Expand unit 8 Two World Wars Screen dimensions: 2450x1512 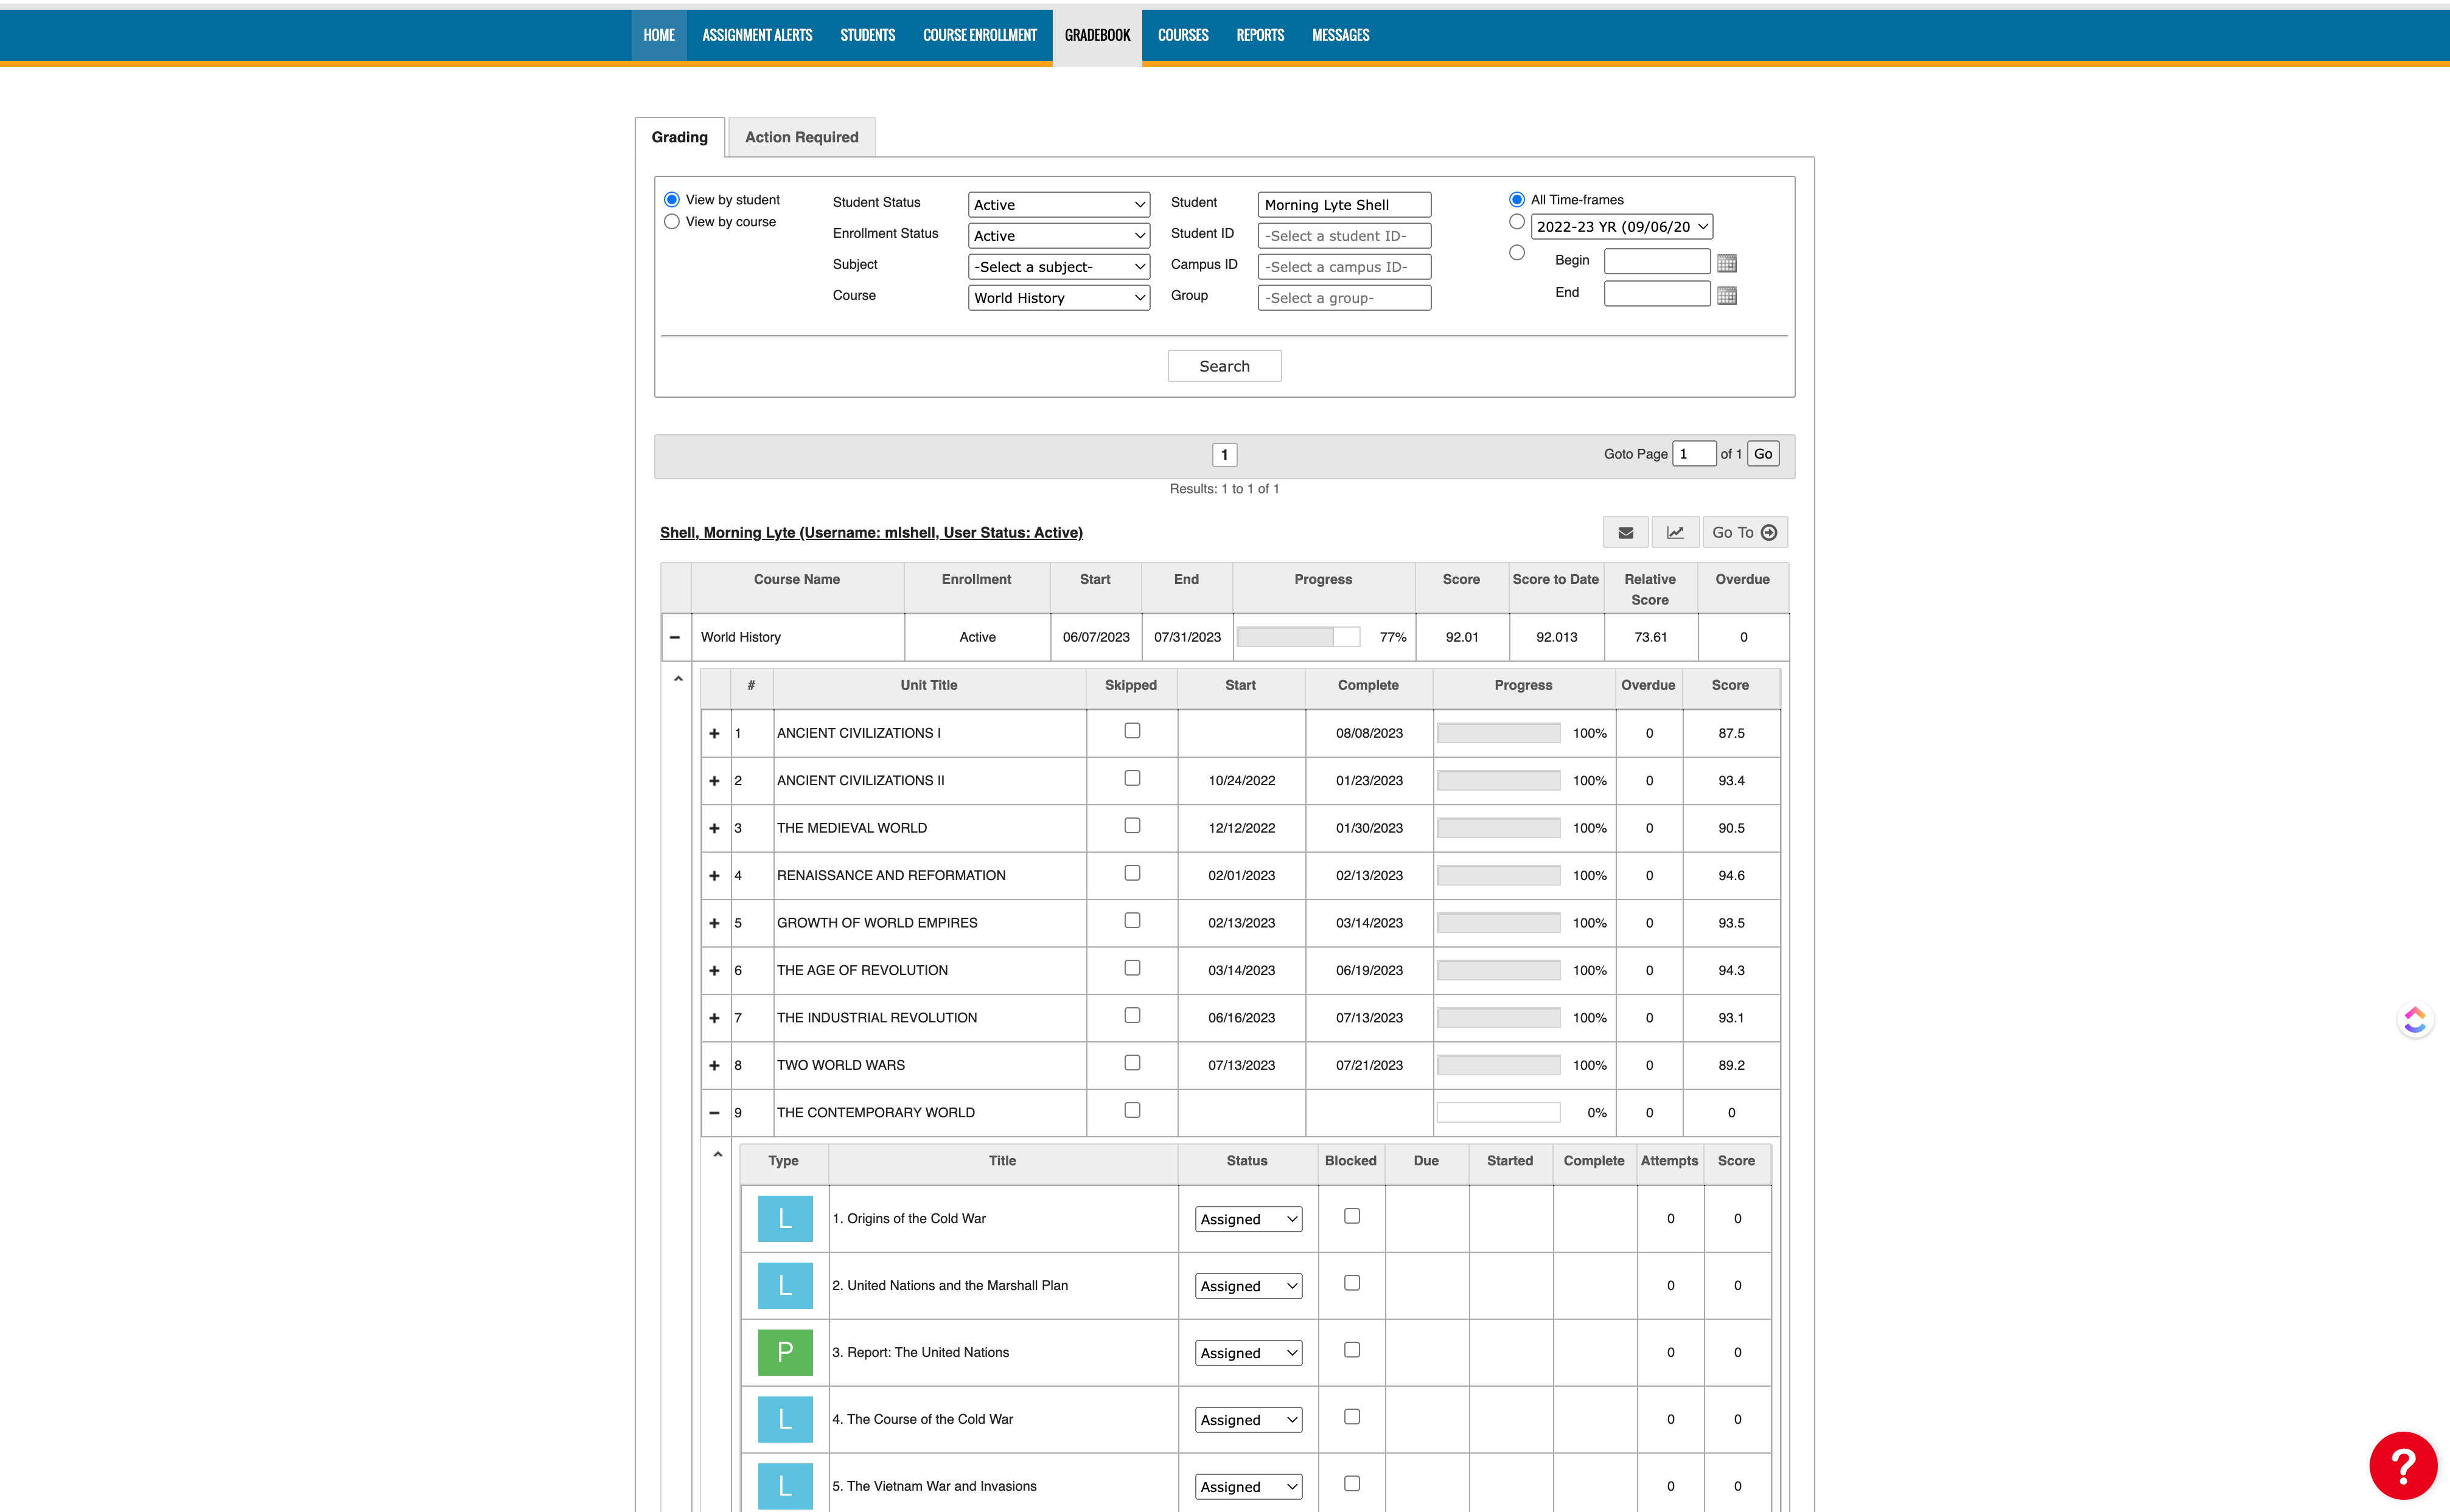pos(714,1065)
